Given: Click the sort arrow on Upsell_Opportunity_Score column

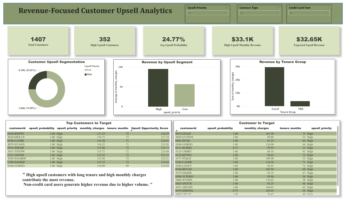Looking at the screenshot, I should [x=131, y=130].
